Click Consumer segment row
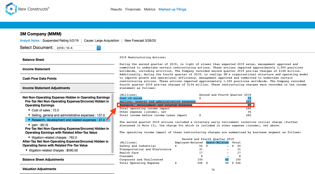315x174 pixels. pyautogui.click(x=180, y=156)
